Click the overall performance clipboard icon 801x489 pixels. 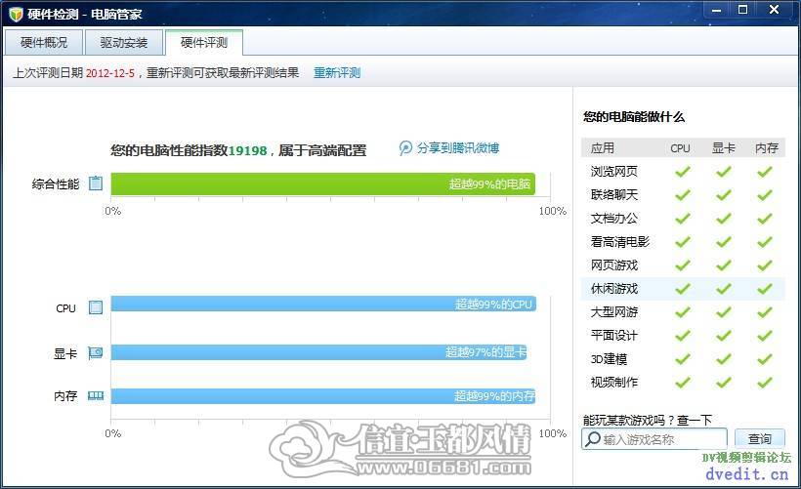[96, 183]
